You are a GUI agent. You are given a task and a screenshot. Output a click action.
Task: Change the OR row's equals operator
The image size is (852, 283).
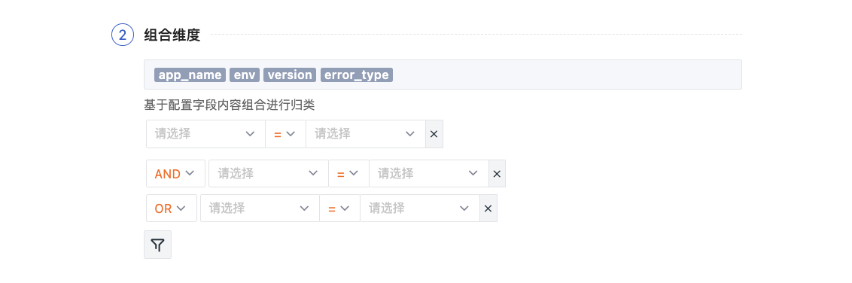coord(339,208)
